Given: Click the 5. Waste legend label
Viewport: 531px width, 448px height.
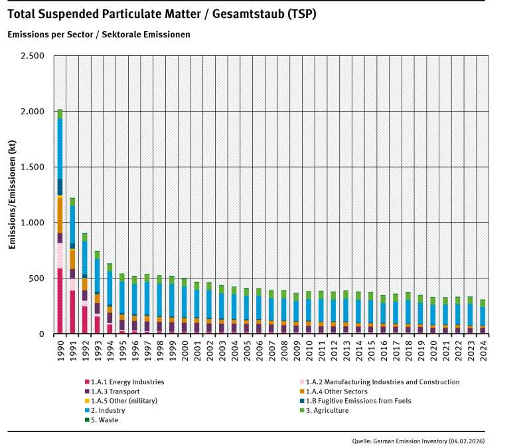Looking at the screenshot, I should click(x=104, y=419).
